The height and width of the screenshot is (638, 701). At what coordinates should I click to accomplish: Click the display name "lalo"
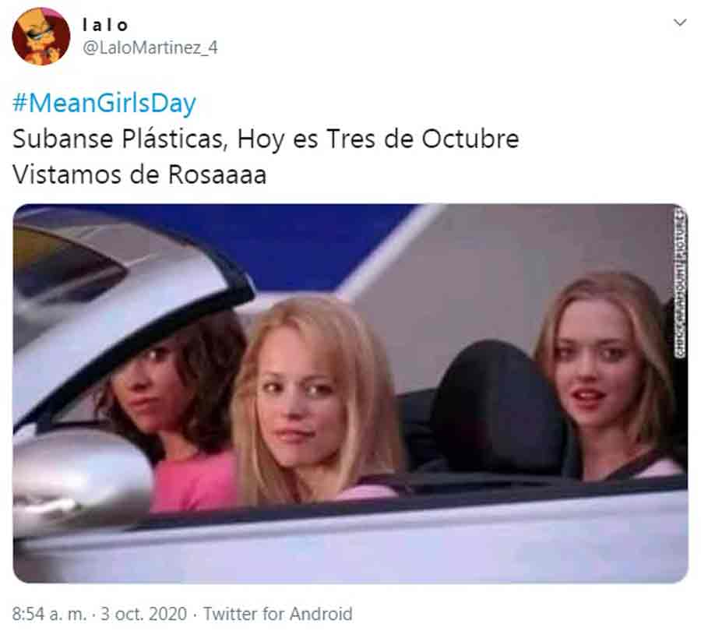tap(105, 26)
